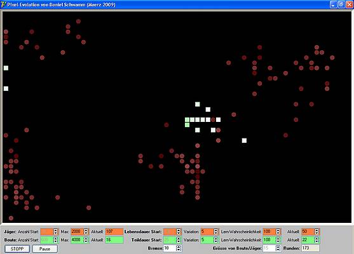
Task: Click the Grösse von Beute/Jäger spinner arrows
Action: click(x=278, y=248)
